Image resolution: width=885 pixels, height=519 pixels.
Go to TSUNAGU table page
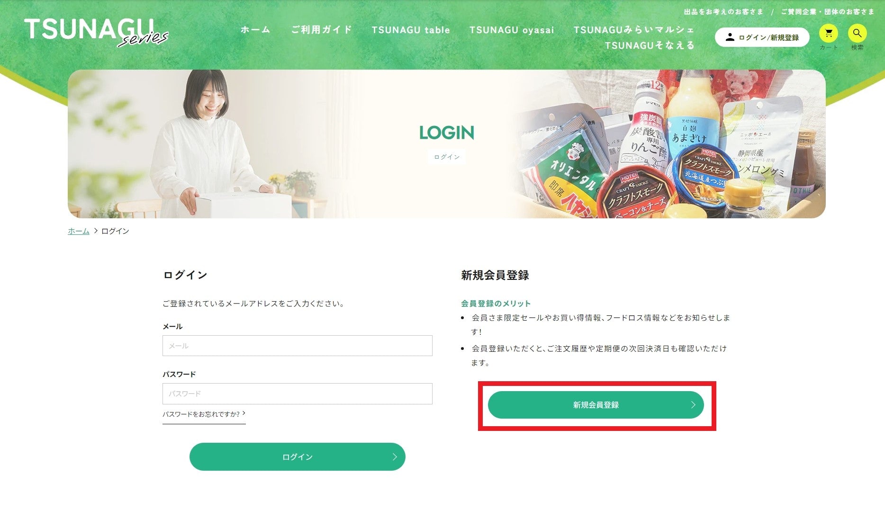tap(411, 30)
